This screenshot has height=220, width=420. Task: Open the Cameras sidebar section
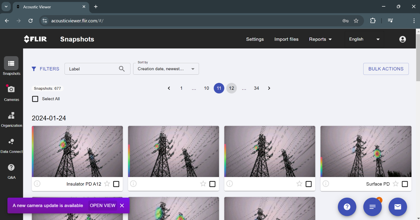coord(11,93)
